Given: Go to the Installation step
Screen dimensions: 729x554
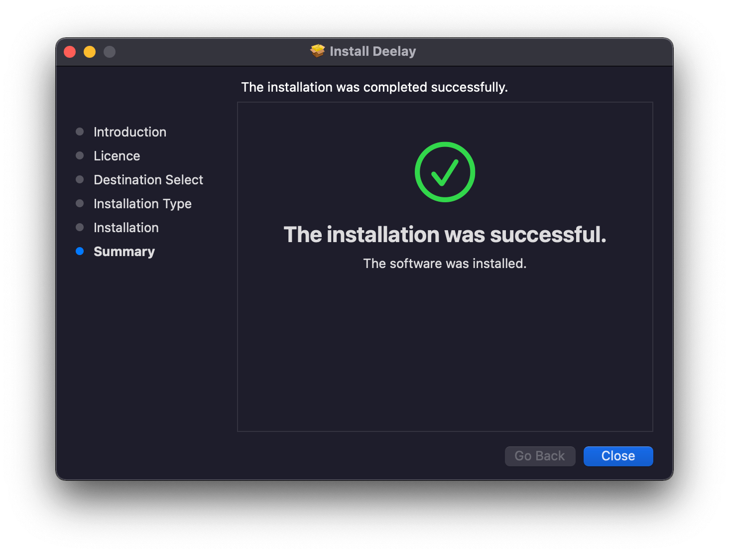Looking at the screenshot, I should [x=126, y=228].
